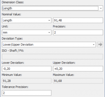Screen dimensions: 105x97
Task: Select the Dimension Class Length combo box
Action: point(52,8)
